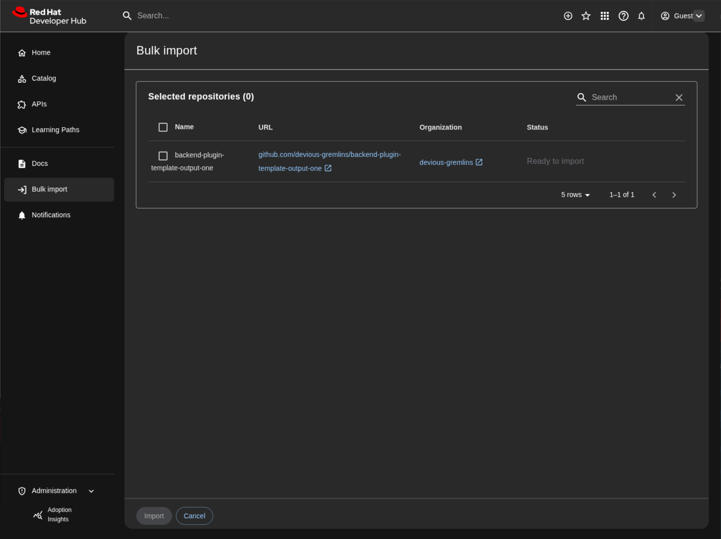Screen dimensions: 721x539
Task: Collapse the Administration sidebar section
Action: (91, 491)
